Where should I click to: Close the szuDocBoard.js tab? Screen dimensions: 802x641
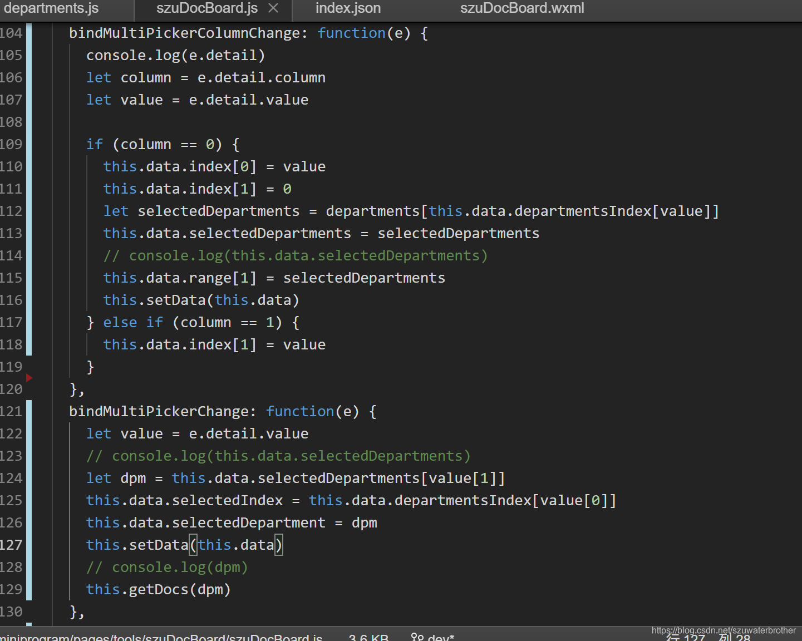tap(273, 8)
